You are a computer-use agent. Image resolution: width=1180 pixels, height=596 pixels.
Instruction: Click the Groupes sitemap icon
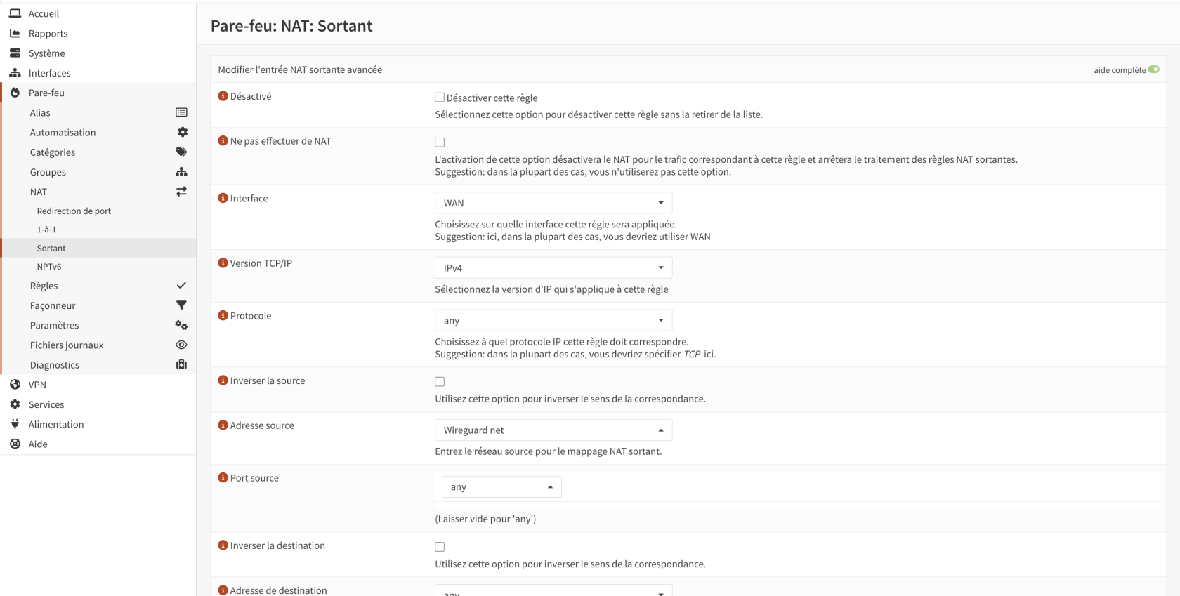coord(181,172)
